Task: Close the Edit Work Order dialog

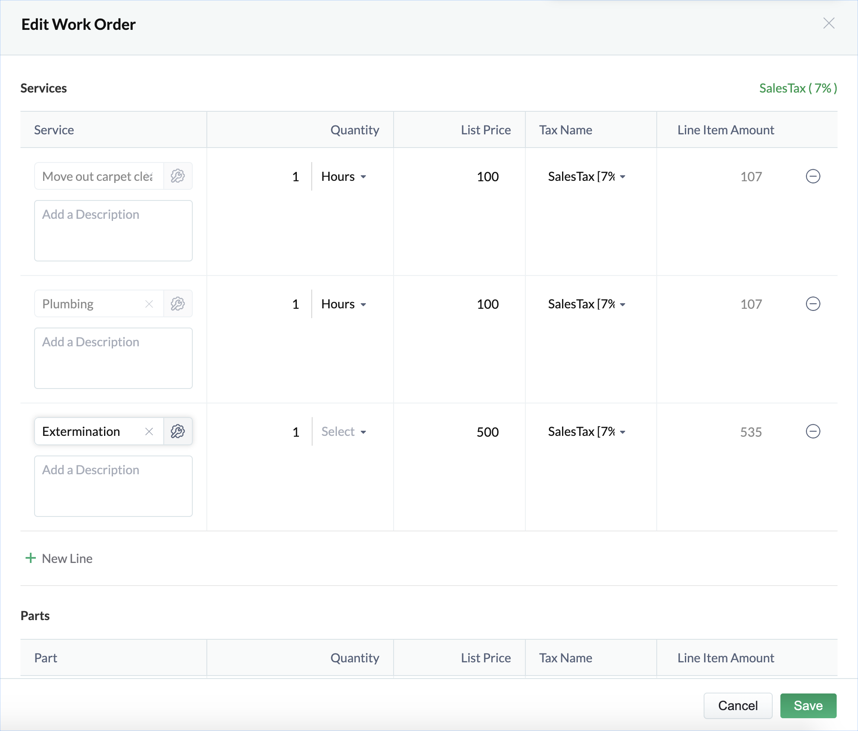Action: coord(829,23)
